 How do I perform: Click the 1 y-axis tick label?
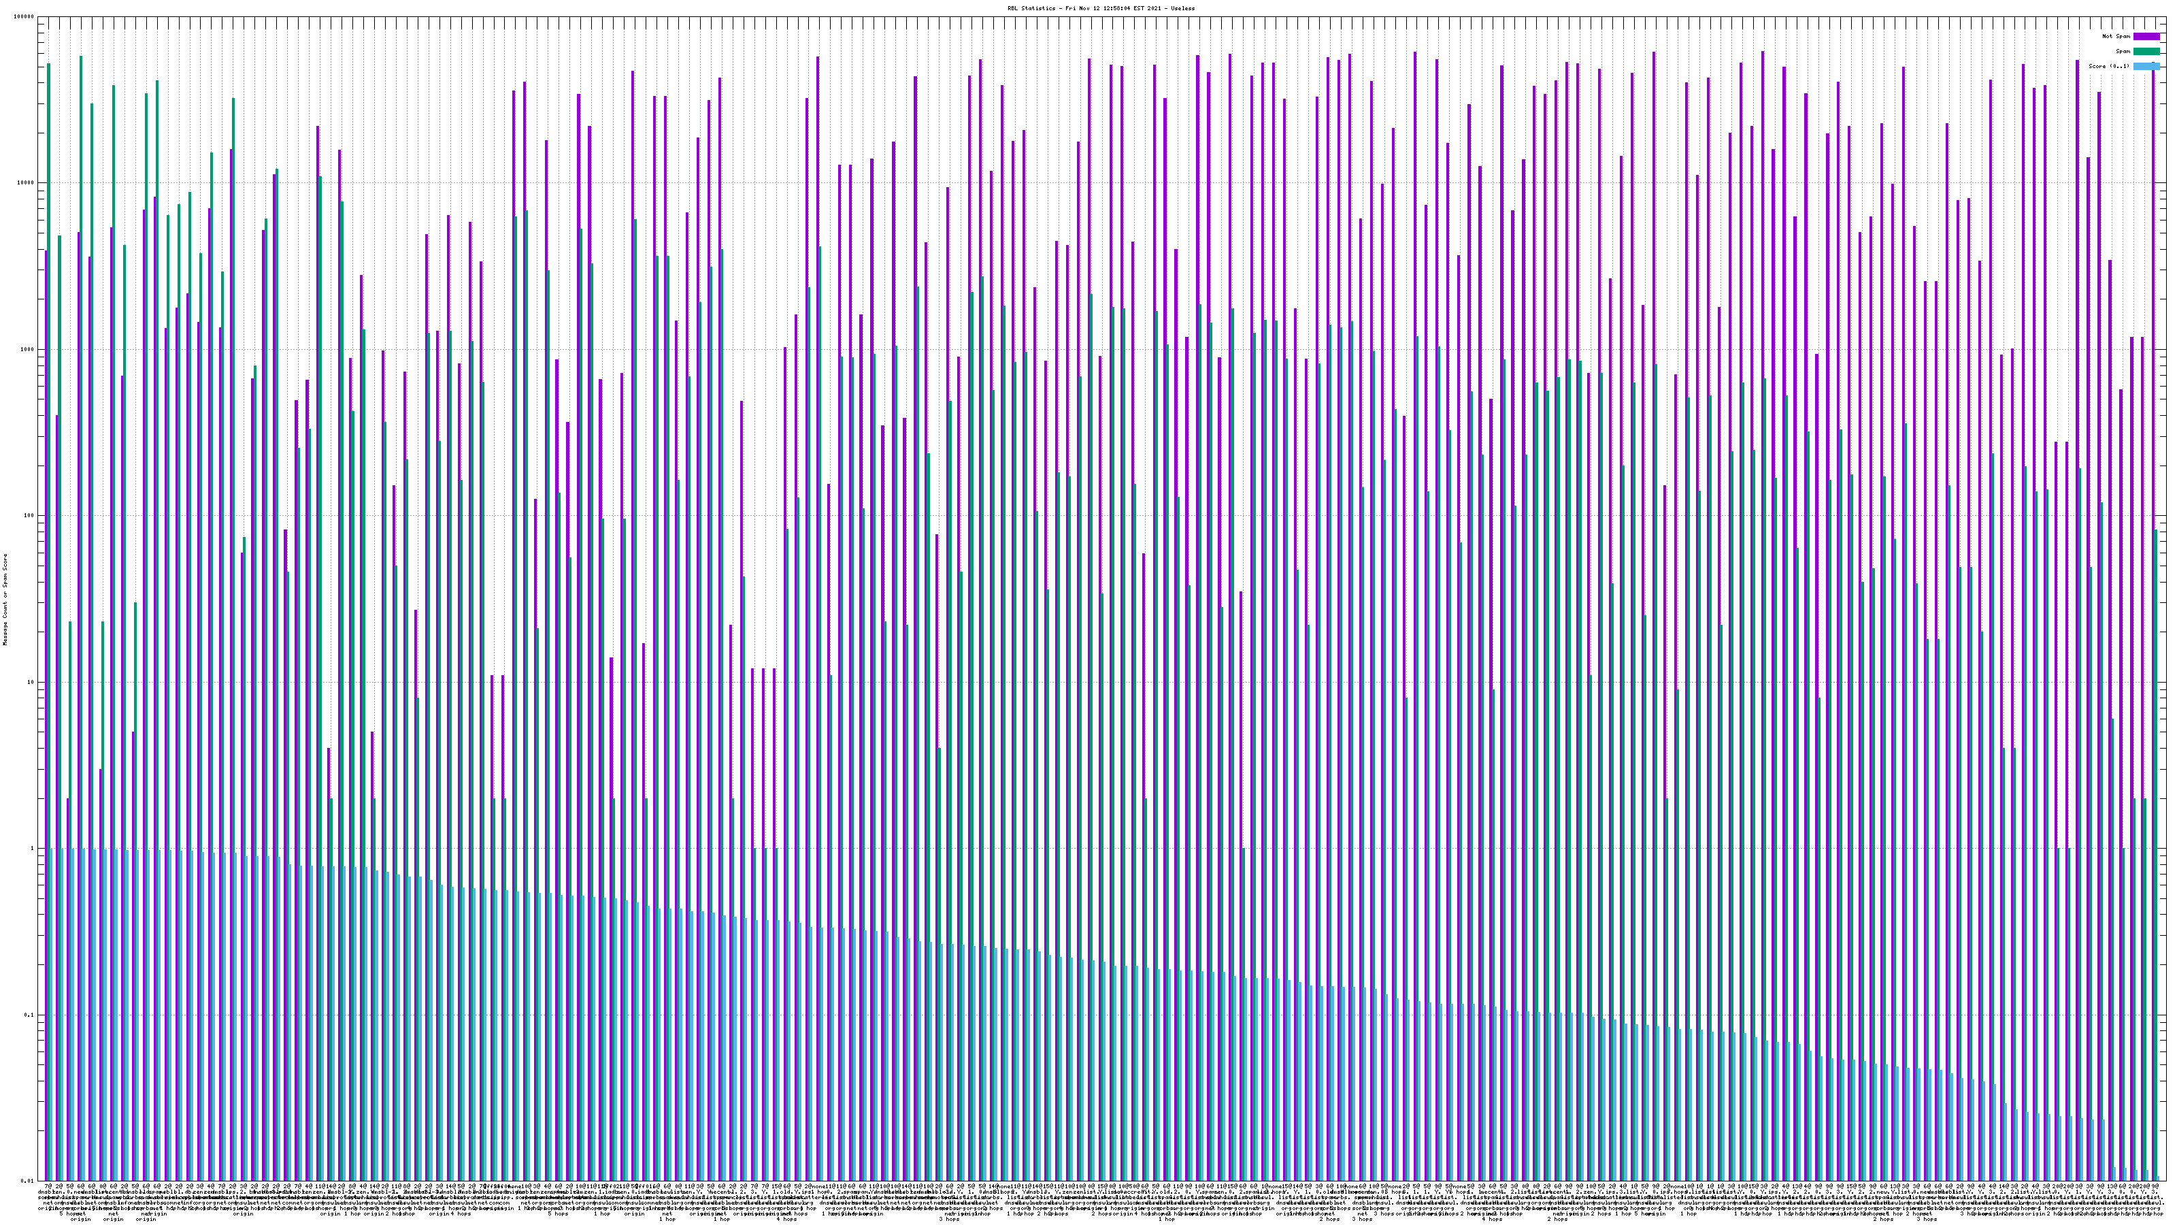tap(33, 849)
